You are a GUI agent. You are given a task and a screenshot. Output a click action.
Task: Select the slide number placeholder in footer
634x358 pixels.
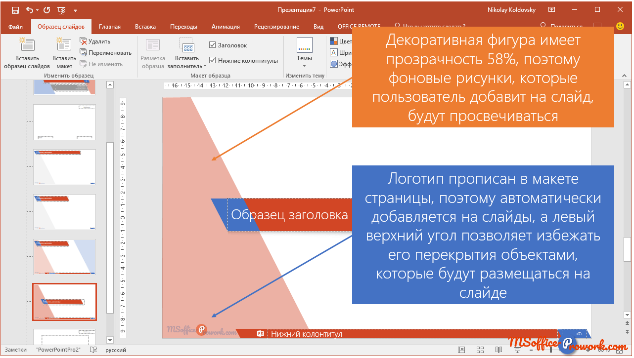[x=573, y=334]
